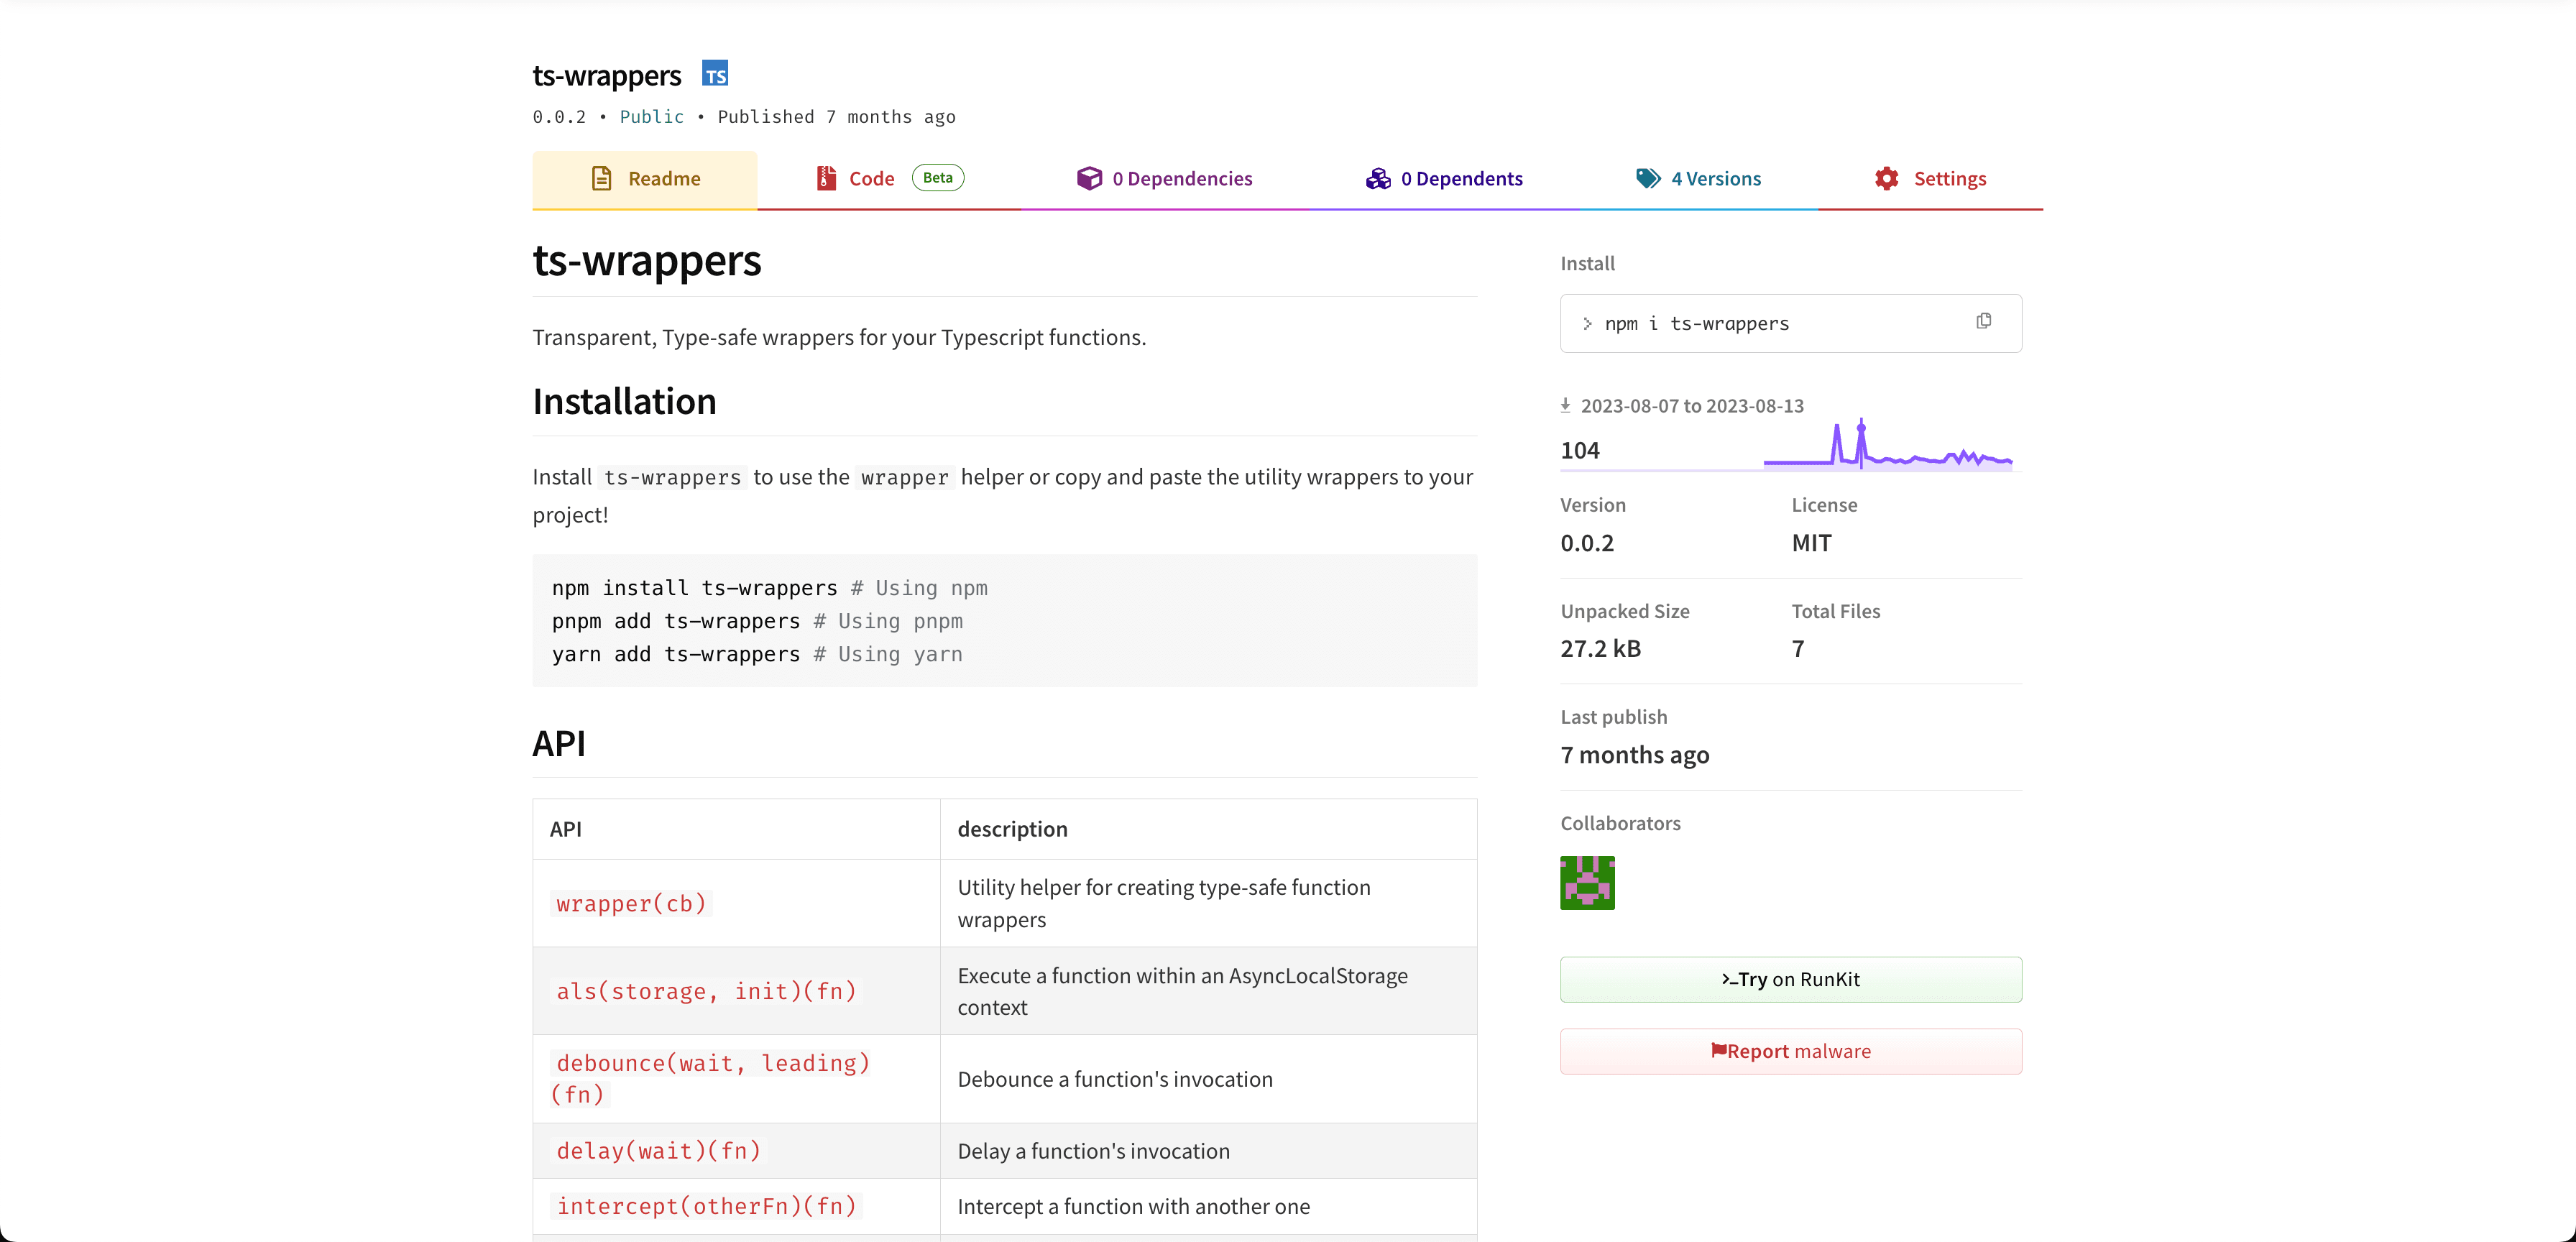Viewport: 2576px width, 1242px height.
Task: Switch to the Code tab
Action: point(890,180)
